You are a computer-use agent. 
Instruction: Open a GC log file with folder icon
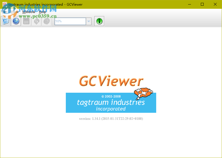point(6,21)
